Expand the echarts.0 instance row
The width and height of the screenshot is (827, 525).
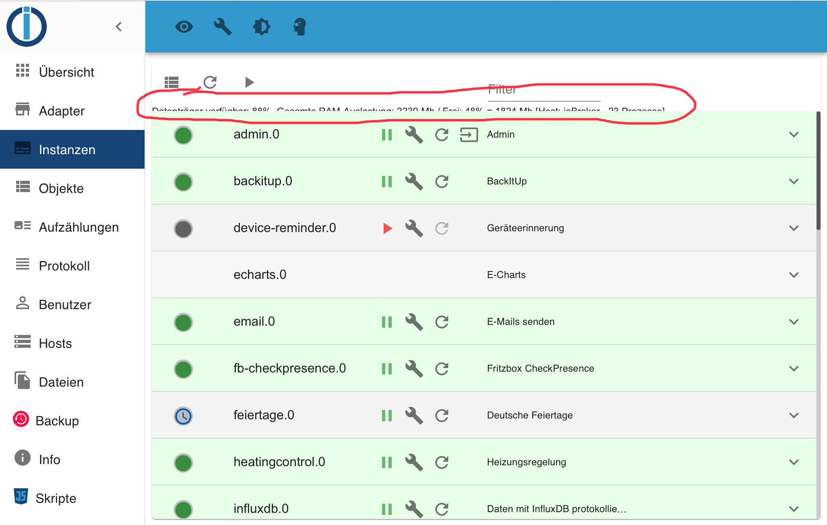(x=794, y=275)
